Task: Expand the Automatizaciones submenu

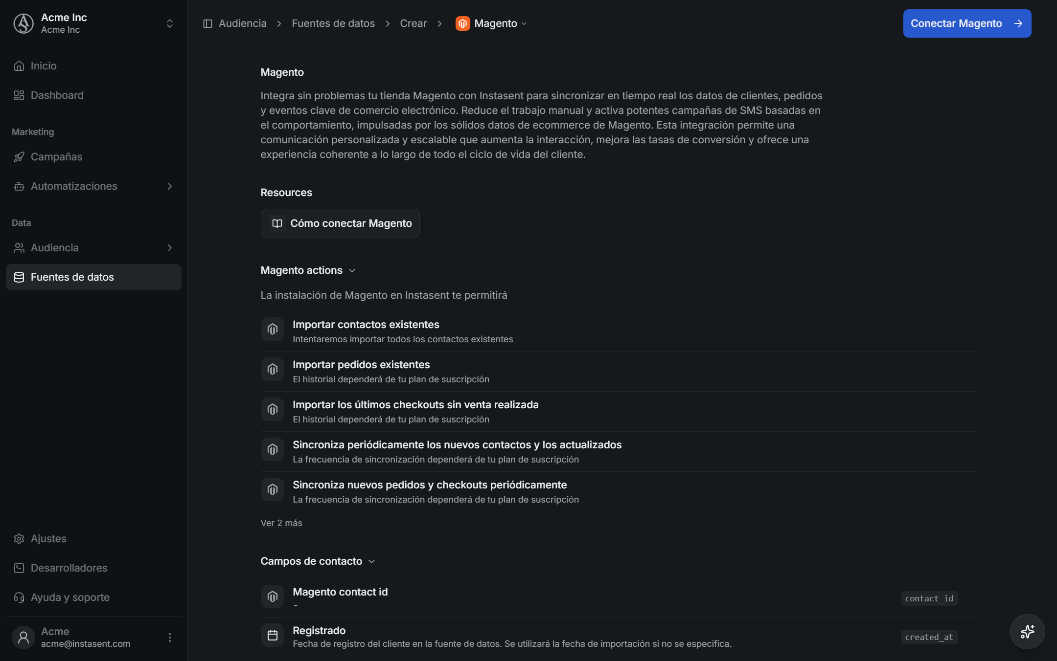Action: tap(170, 186)
